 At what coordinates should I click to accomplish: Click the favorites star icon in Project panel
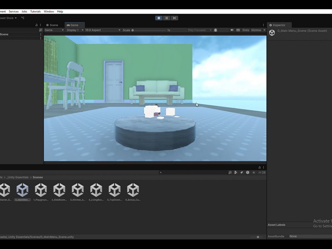(x=254, y=173)
